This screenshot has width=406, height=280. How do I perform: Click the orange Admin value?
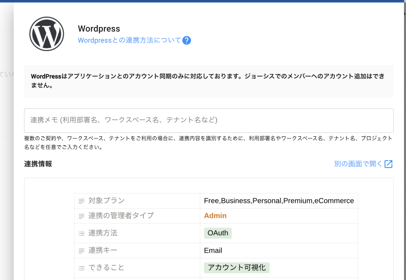coord(215,216)
